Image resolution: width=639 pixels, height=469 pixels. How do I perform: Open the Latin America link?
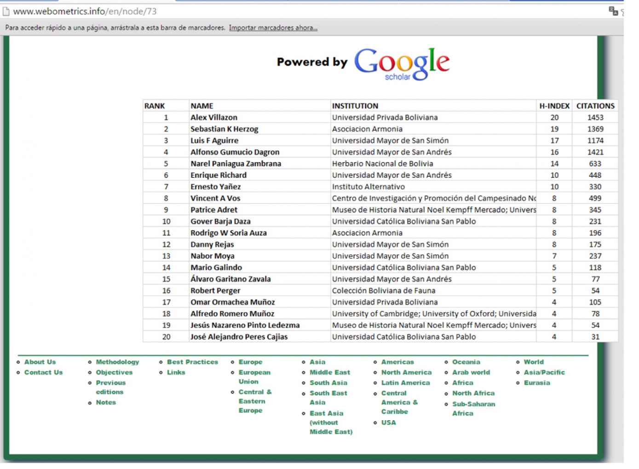[405, 383]
